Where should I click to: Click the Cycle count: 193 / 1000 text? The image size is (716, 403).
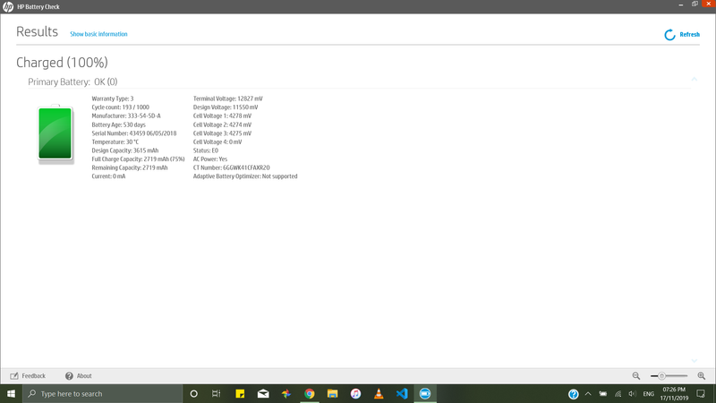coord(121,107)
